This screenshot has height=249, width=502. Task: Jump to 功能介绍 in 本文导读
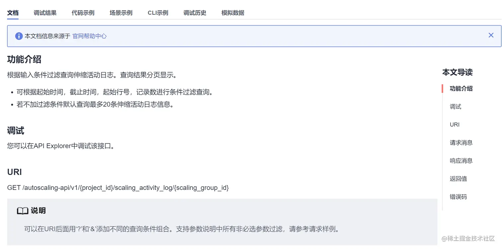click(x=461, y=89)
